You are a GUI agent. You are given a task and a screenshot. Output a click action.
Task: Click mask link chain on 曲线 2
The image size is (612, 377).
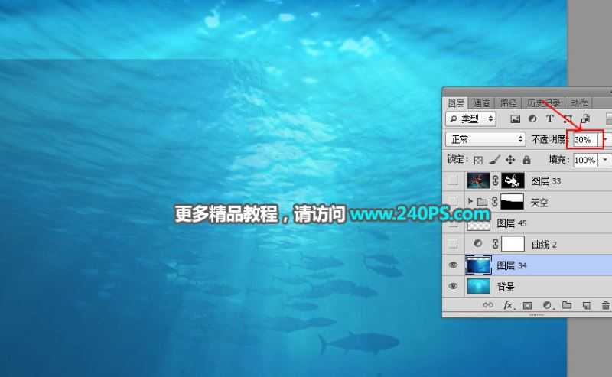[495, 244]
